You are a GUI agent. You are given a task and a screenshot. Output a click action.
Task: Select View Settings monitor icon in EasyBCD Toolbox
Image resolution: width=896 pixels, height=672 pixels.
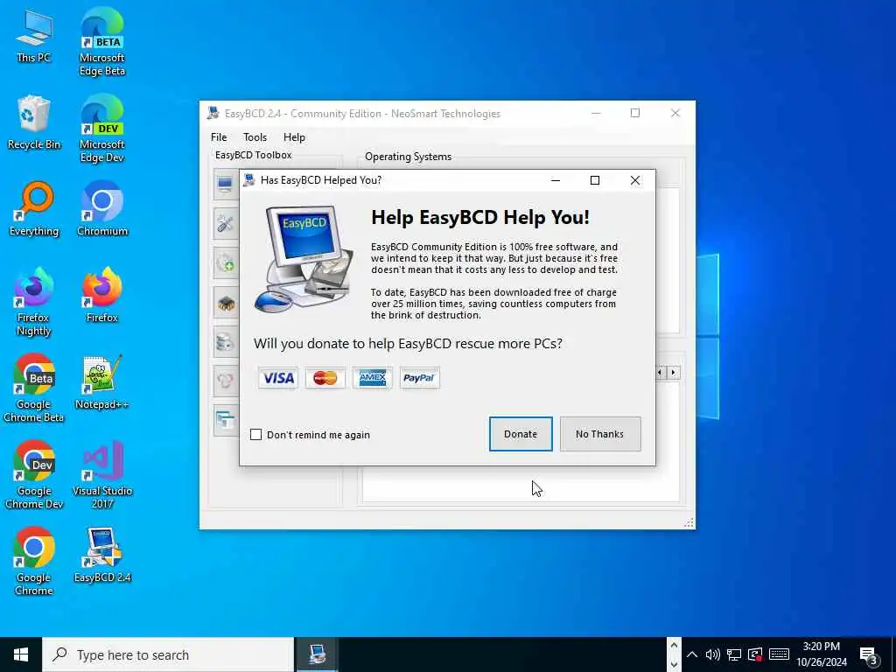(226, 184)
